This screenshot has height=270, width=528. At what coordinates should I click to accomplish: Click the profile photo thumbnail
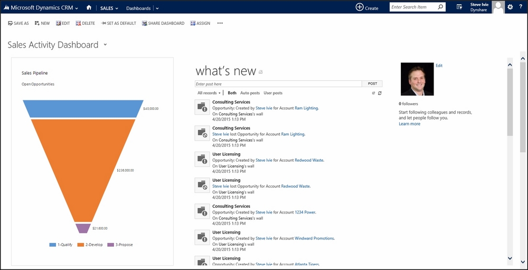pos(417,79)
